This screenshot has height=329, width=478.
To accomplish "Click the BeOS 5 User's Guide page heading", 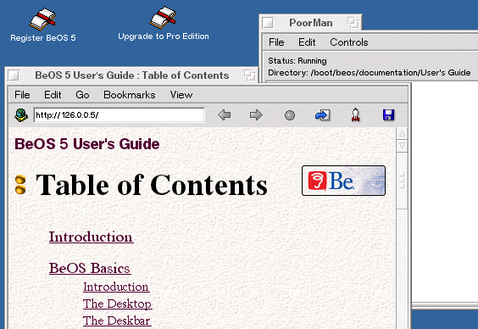I will (x=87, y=144).
